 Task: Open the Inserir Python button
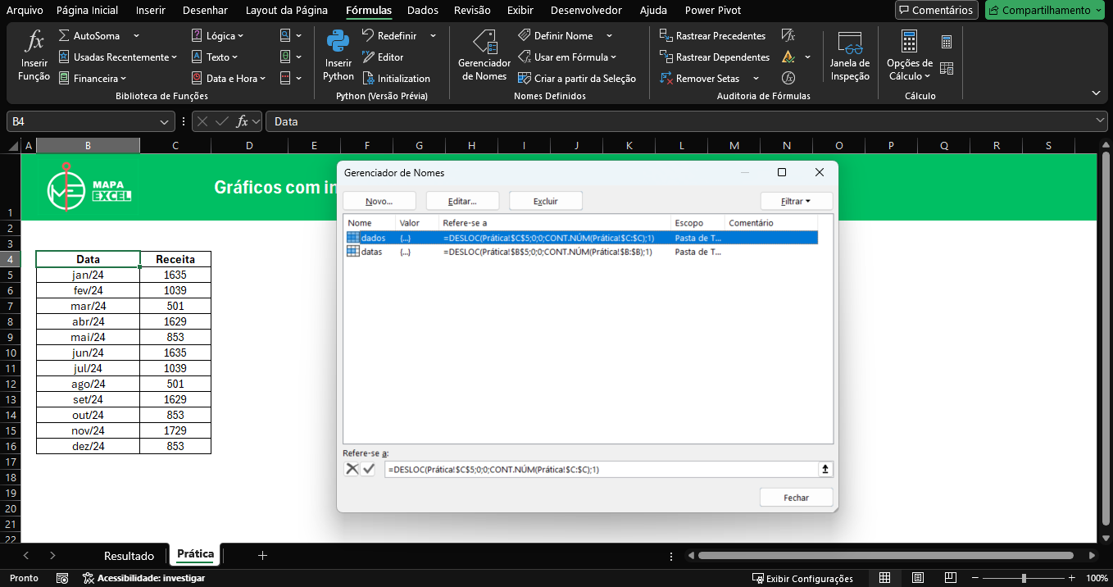pyautogui.click(x=338, y=56)
